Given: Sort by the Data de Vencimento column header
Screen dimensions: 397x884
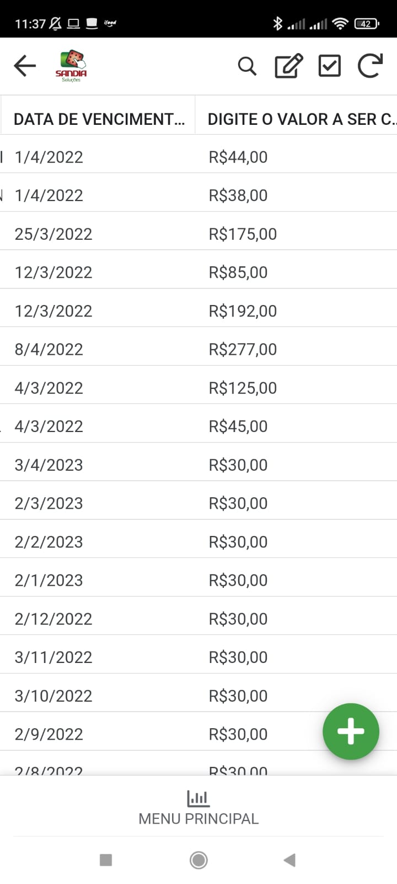Looking at the screenshot, I should [99, 119].
